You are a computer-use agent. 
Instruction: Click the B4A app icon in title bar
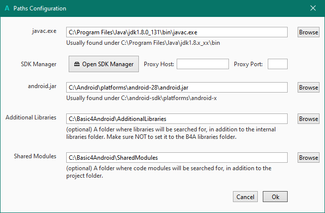coord(6,8)
